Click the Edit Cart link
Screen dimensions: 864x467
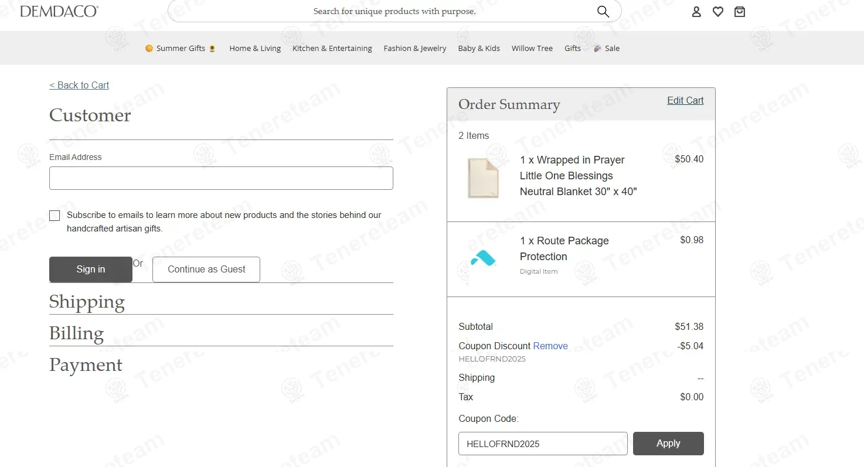click(685, 101)
